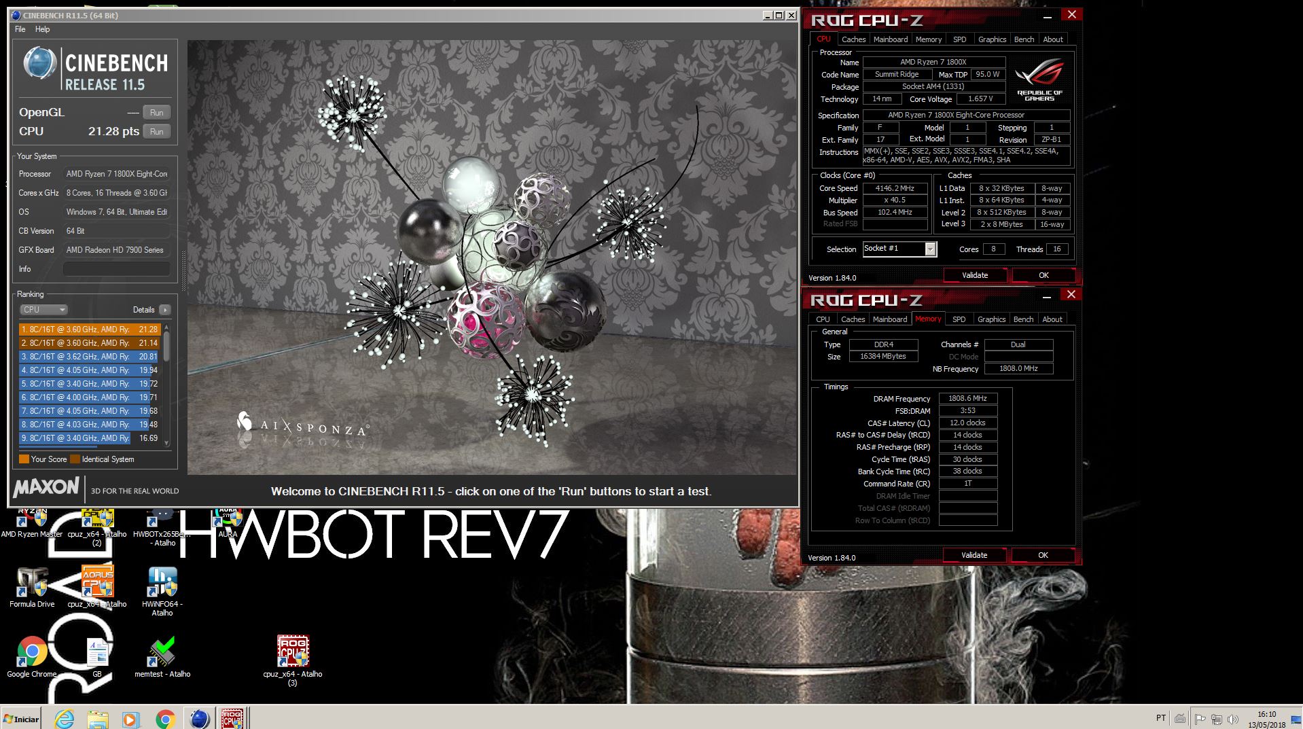The width and height of the screenshot is (1303, 729).
Task: Open Memory tab in upper CPU-Z
Action: click(x=928, y=39)
